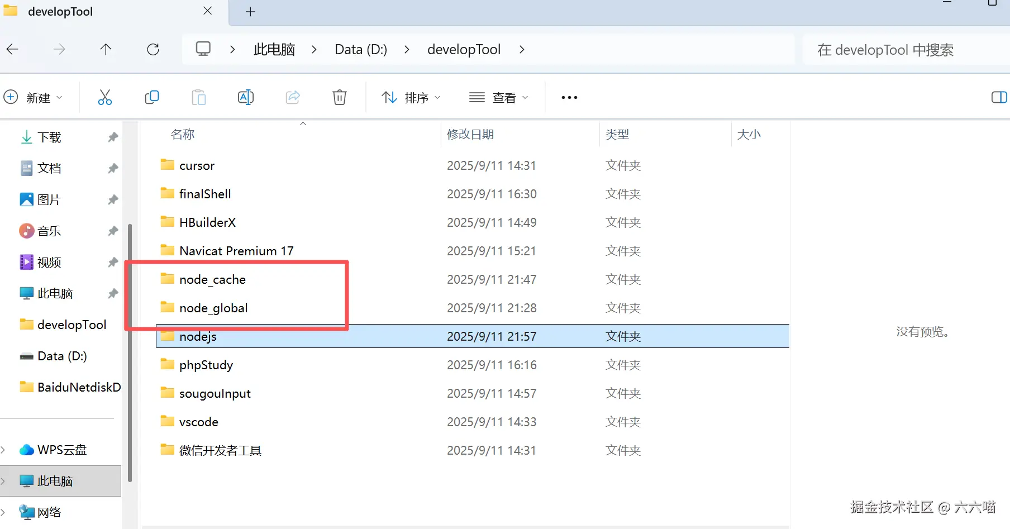Viewport: 1010px width, 529px height.
Task: Open 视频 in the sidebar
Action: 49,262
